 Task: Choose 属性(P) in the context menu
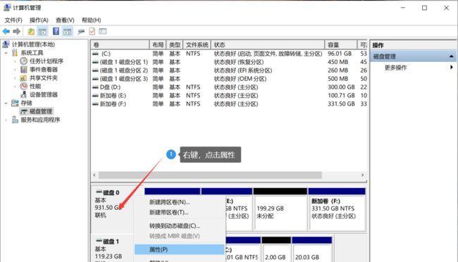point(180,249)
